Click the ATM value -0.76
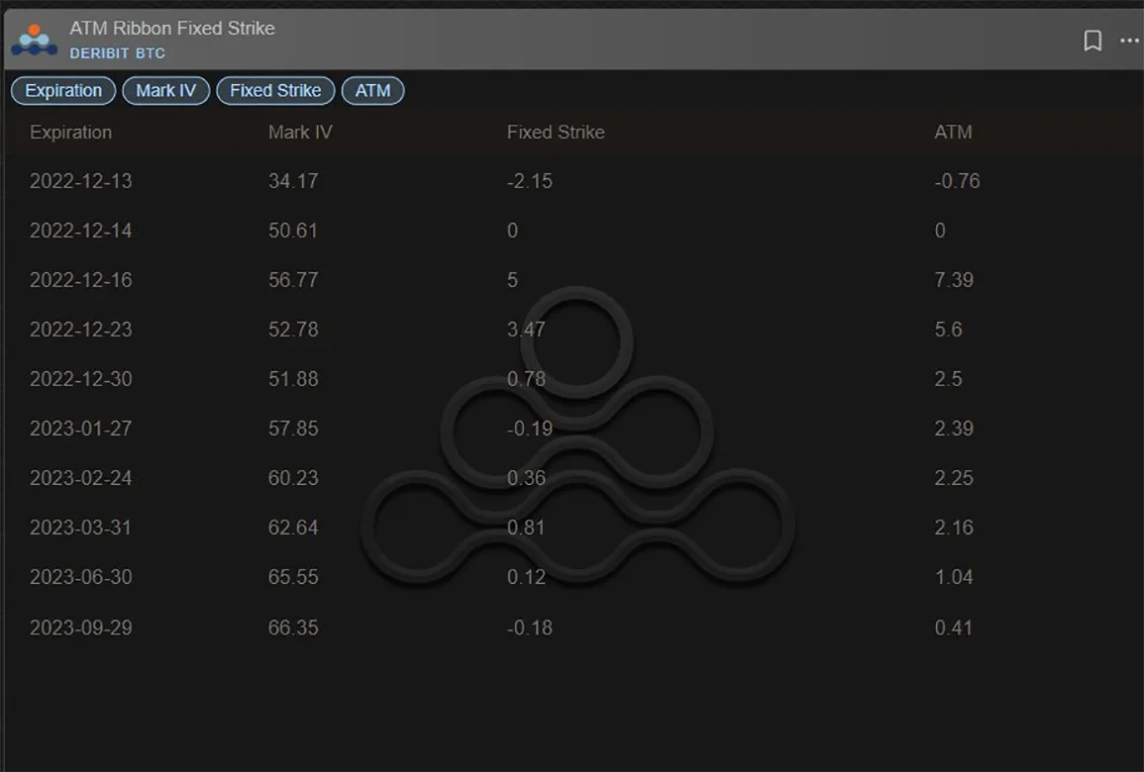 [x=957, y=181]
